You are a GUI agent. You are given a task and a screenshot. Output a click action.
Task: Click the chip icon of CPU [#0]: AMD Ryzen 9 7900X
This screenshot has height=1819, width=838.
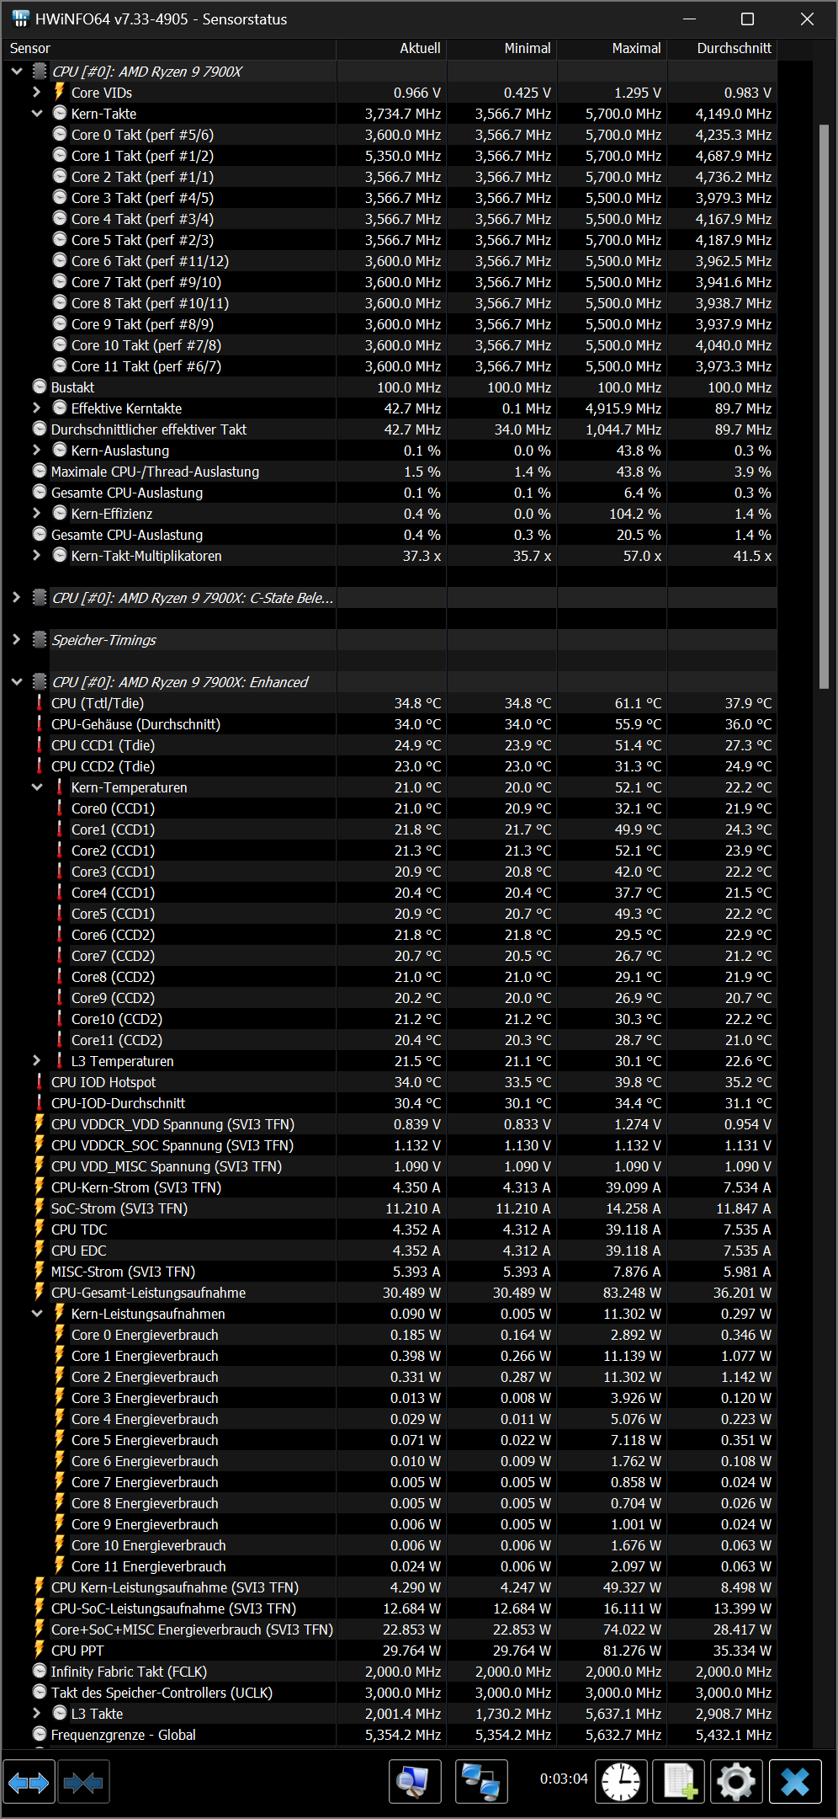tap(40, 72)
